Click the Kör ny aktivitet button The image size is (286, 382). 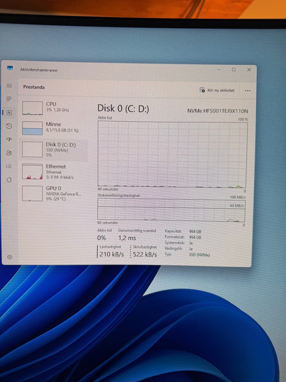click(x=217, y=90)
